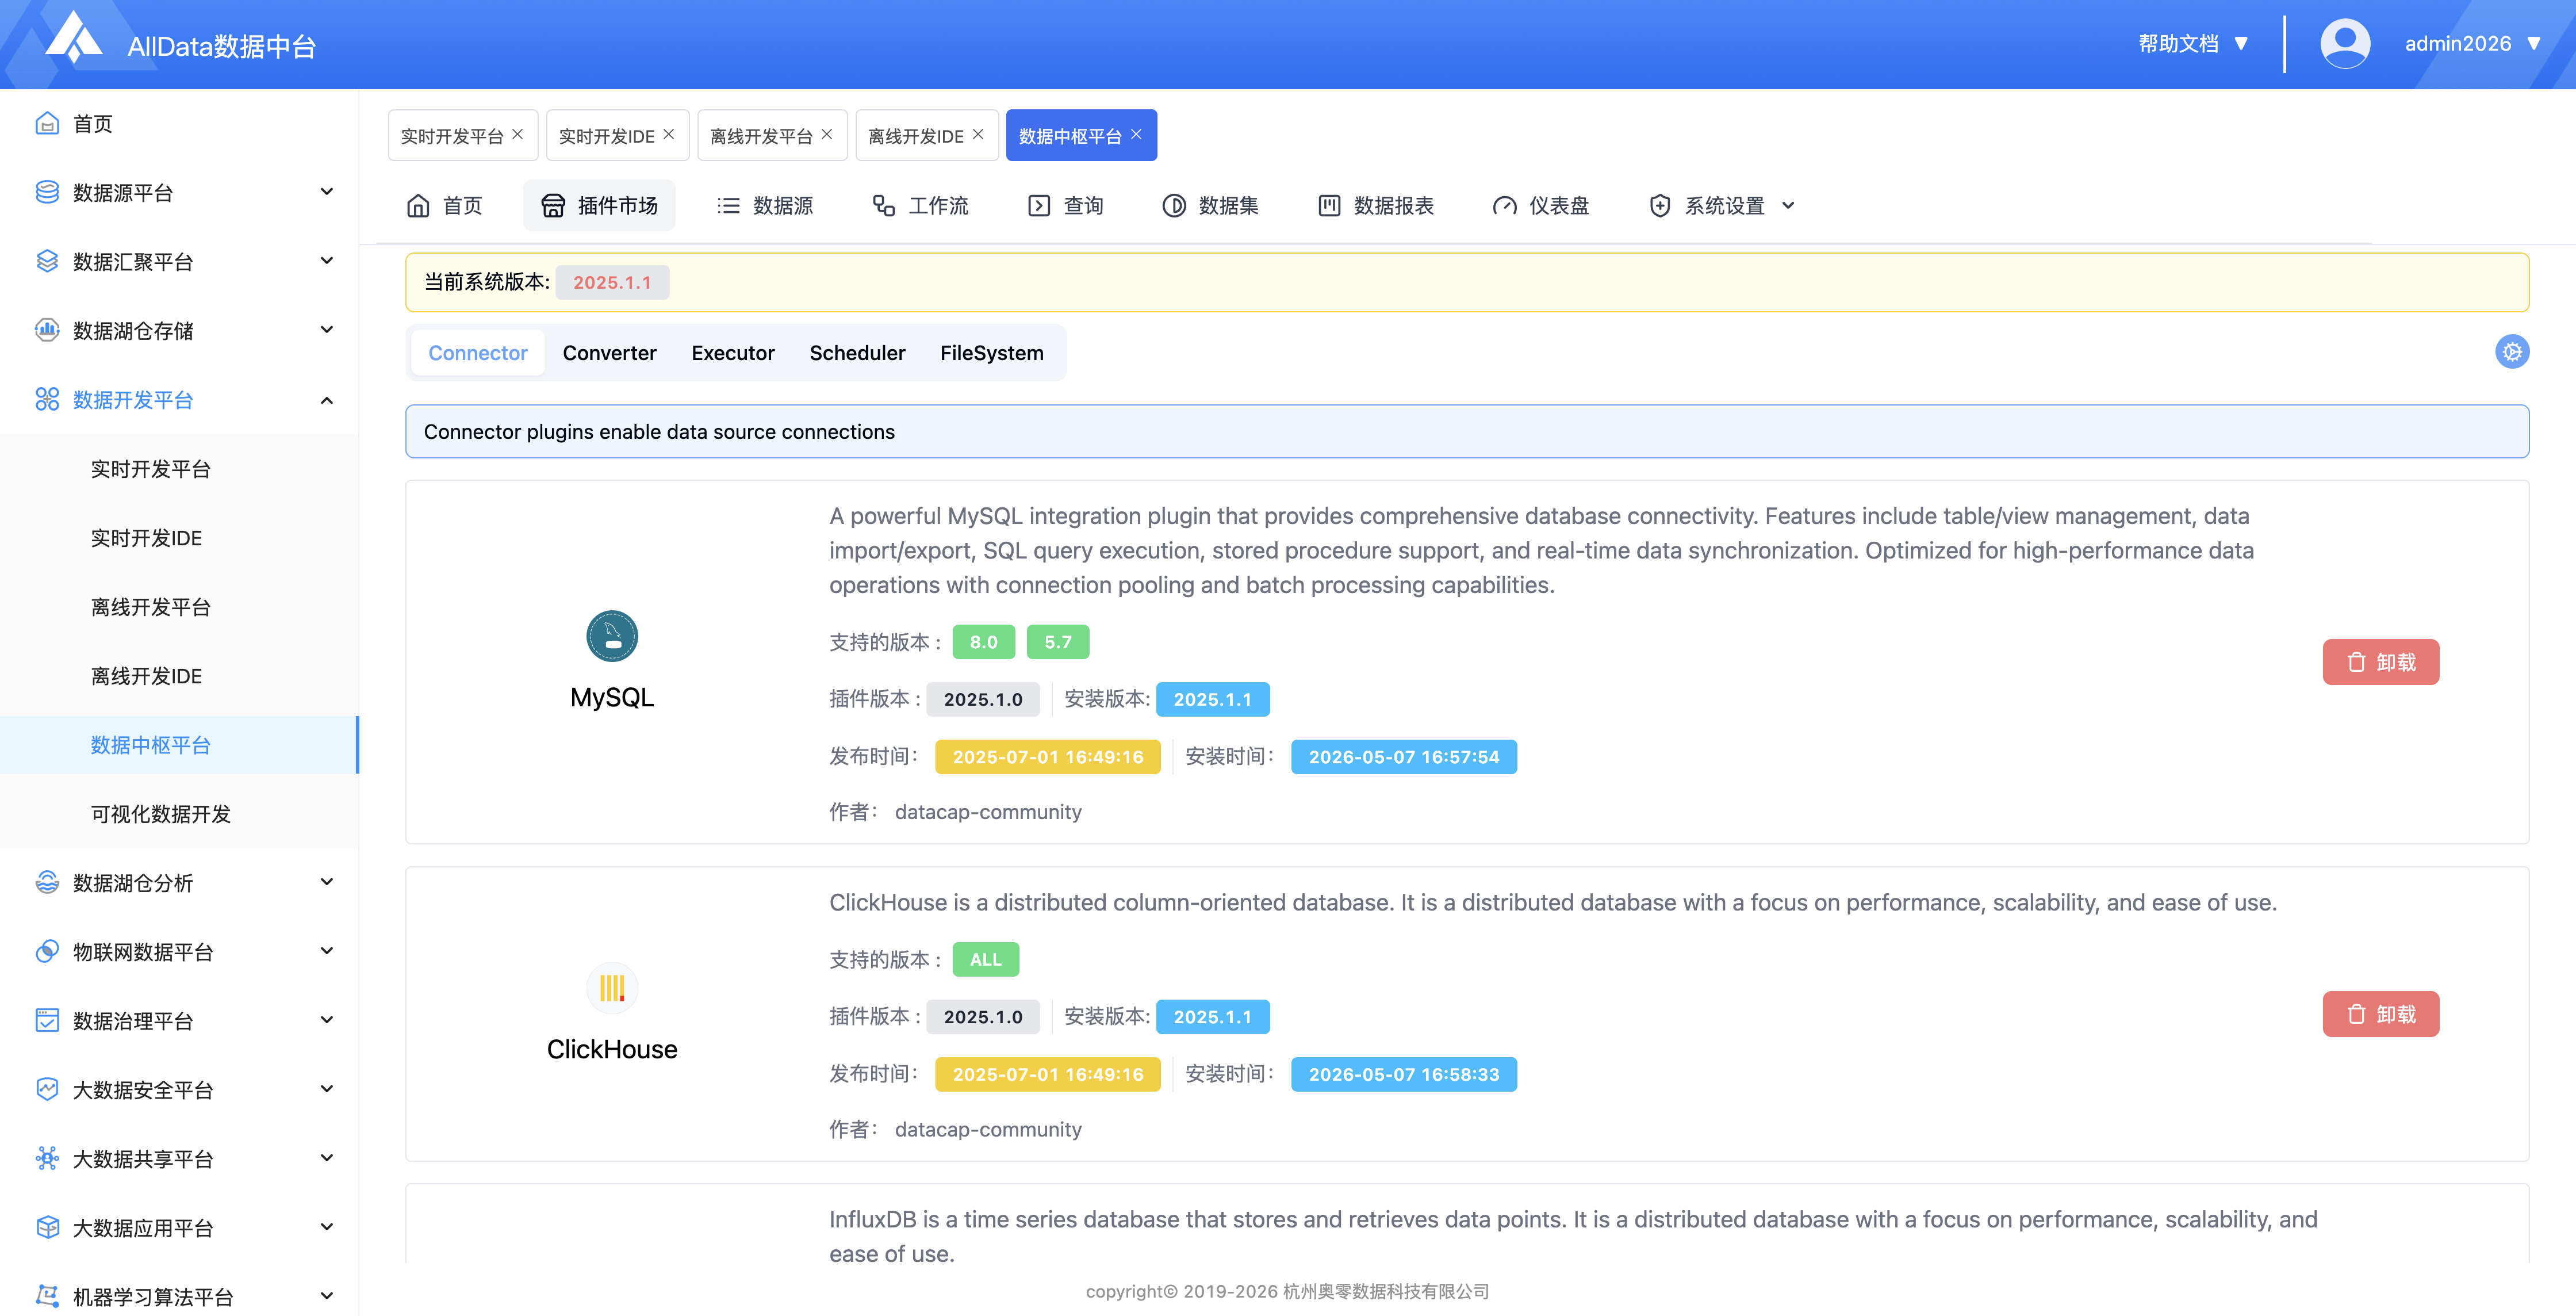Open the 数据集 dataset nav item
This screenshot has width=2576, height=1316.
pyautogui.click(x=1211, y=205)
